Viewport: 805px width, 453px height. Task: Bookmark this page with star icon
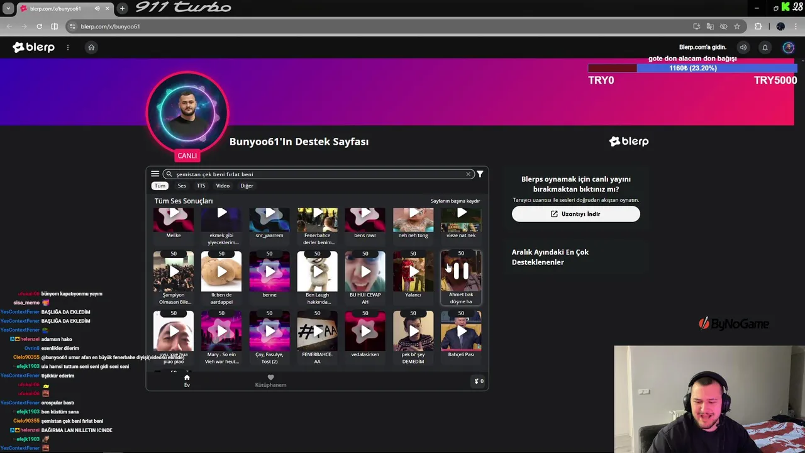(737, 26)
